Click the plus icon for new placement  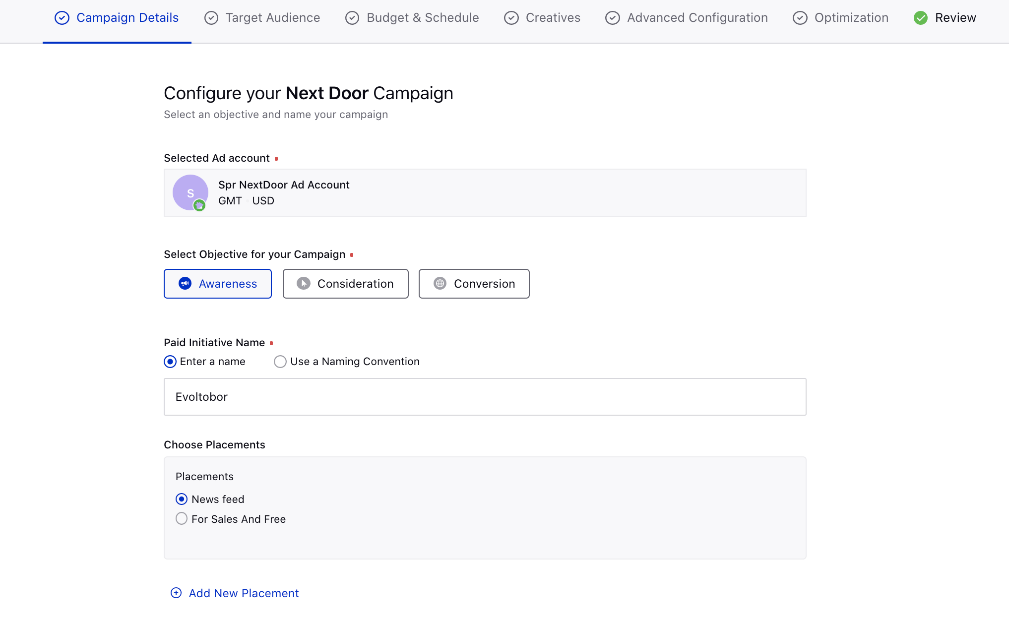click(176, 593)
